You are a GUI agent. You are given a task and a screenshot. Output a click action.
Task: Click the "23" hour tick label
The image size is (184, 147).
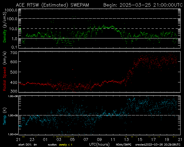(32, 140)
